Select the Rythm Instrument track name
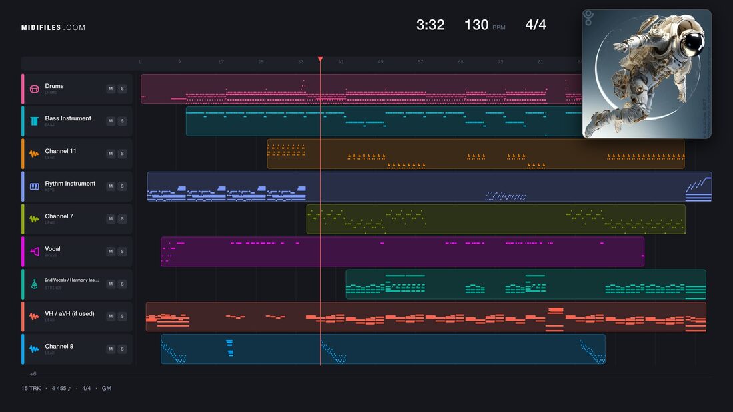The image size is (733, 412). [70, 184]
